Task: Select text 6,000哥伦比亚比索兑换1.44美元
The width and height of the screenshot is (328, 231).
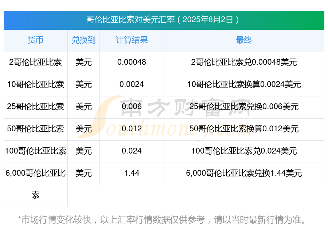Action: click(x=244, y=173)
